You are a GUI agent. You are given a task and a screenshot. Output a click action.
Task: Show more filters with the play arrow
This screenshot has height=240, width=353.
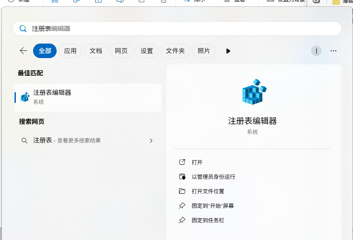[228, 51]
